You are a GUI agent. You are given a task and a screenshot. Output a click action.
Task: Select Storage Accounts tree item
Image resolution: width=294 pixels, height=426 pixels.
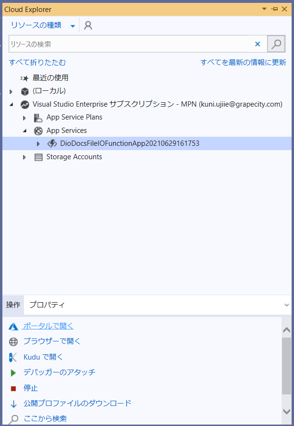[x=74, y=157]
